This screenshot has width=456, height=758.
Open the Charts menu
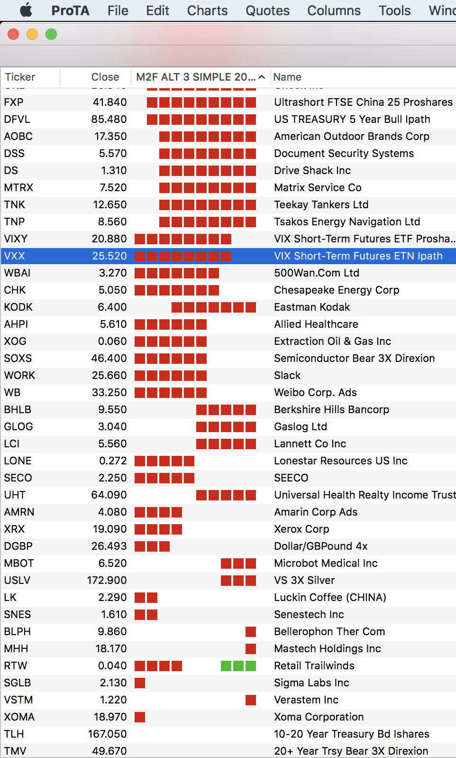coord(207,10)
